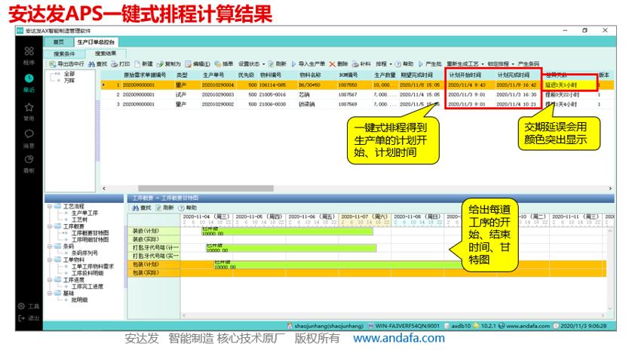The height and width of the screenshot is (353, 629).
Task: Open 条码序列号 tree item
Action: [x=84, y=253]
